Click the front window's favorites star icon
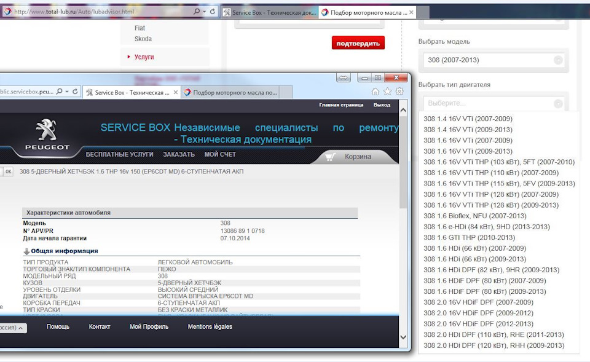The height and width of the screenshot is (362, 590). click(387, 92)
